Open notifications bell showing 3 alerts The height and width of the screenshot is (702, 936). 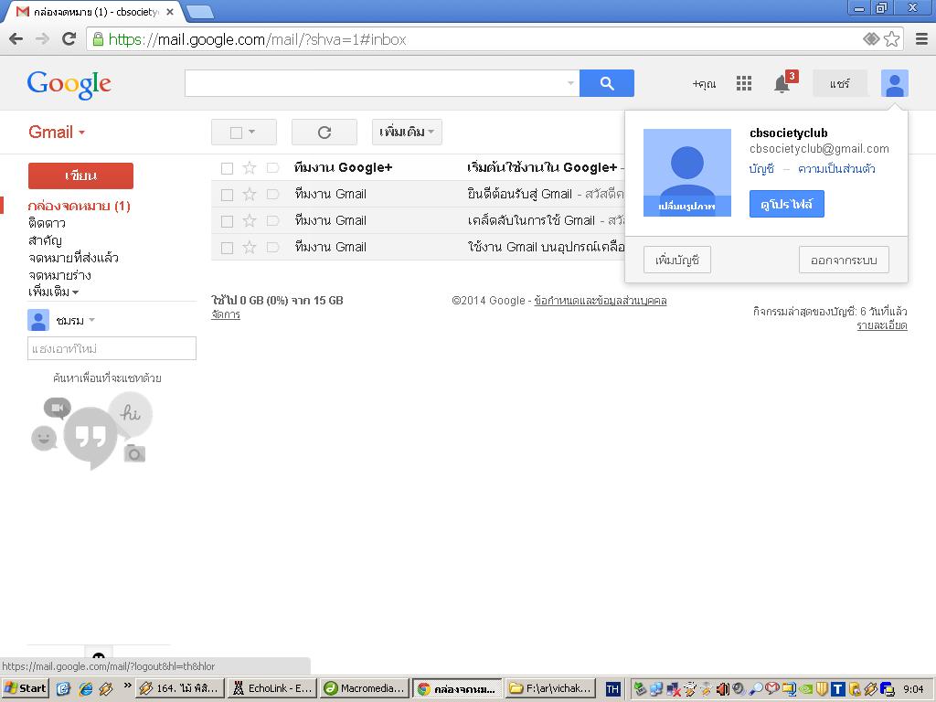(x=783, y=83)
